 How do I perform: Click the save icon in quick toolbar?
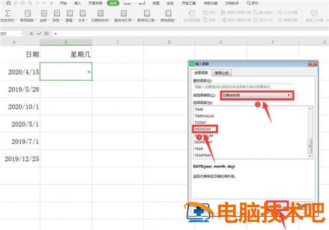tap(8, 3)
